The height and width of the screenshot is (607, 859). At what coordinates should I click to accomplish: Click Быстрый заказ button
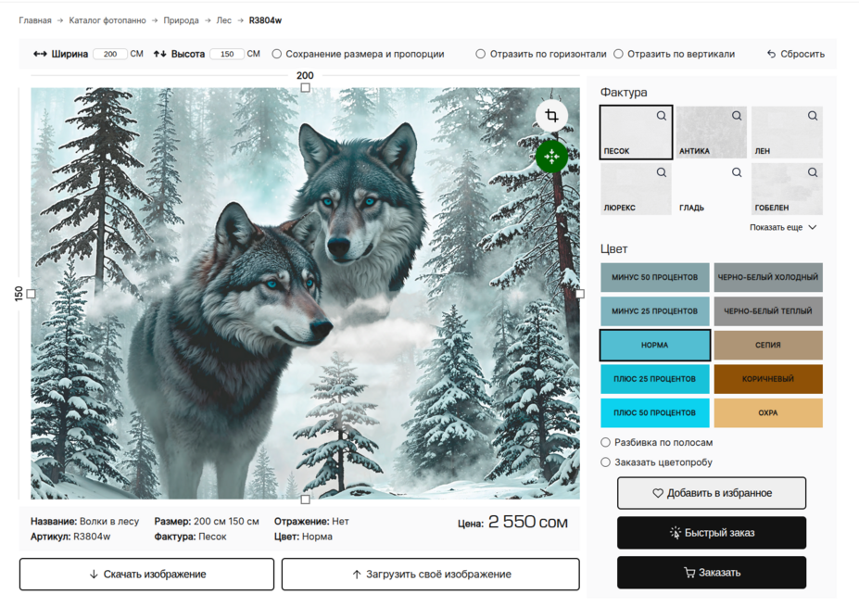(711, 533)
